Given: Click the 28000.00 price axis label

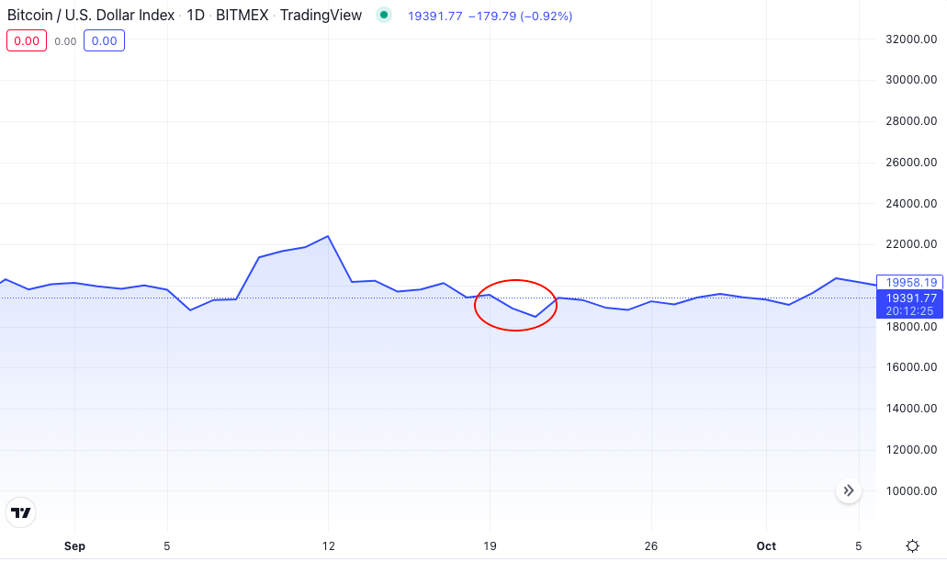Looking at the screenshot, I should 911,120.
